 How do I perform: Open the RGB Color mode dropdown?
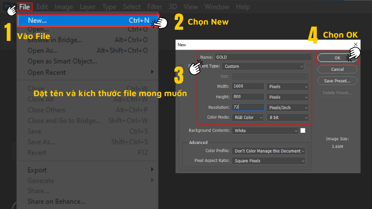click(x=248, y=118)
